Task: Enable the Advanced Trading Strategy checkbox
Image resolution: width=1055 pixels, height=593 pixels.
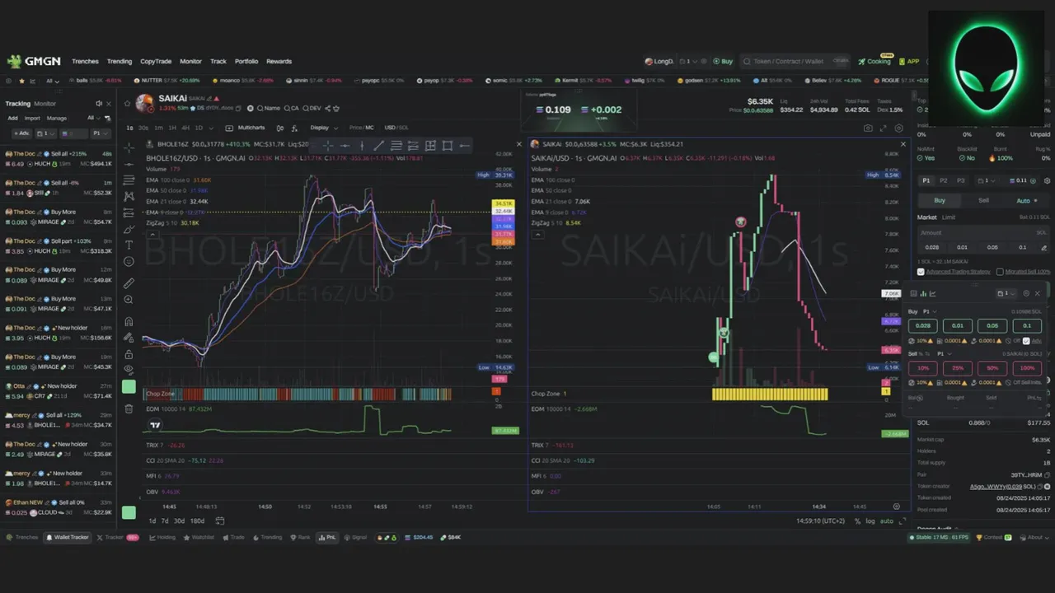Action: [921, 271]
